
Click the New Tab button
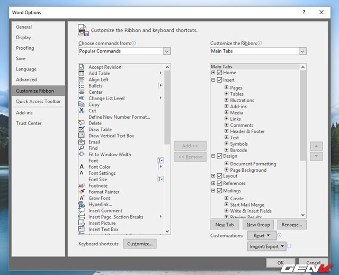click(225, 225)
